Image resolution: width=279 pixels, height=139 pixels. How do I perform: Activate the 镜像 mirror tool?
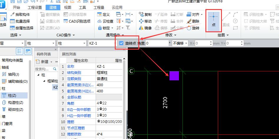[145, 28]
